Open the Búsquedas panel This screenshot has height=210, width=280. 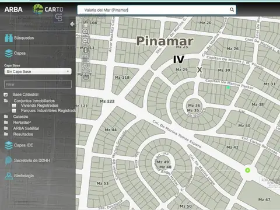click(24, 38)
